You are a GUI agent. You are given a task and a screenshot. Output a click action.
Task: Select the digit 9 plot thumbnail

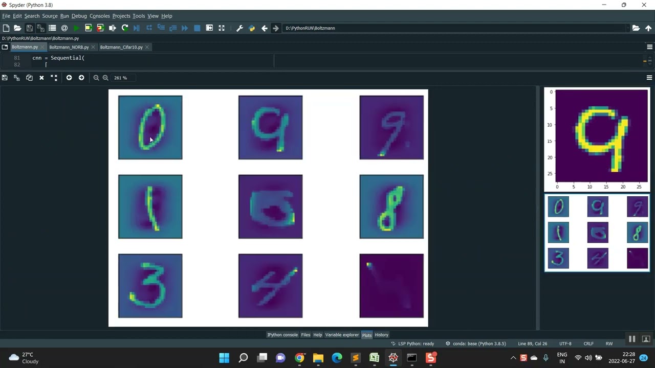pyautogui.click(x=597, y=140)
